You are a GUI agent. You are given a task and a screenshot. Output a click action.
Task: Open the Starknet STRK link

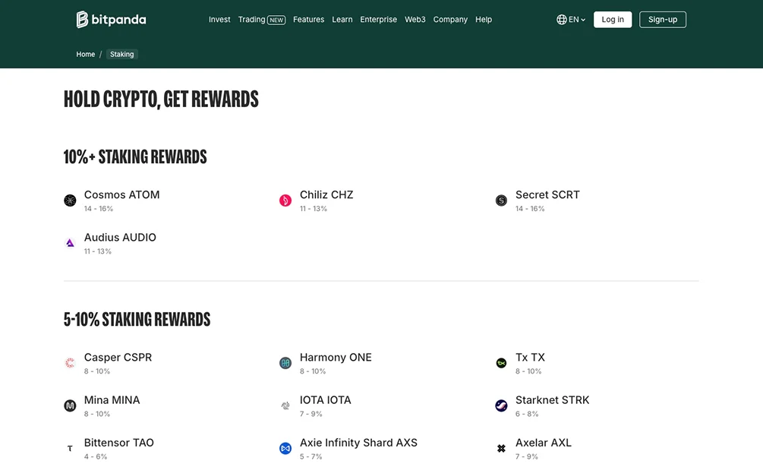coord(552,400)
